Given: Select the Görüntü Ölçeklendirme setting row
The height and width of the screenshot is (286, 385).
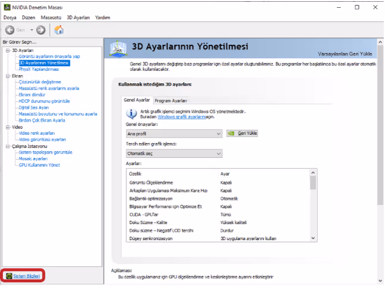Looking at the screenshot, I should 219,182.
